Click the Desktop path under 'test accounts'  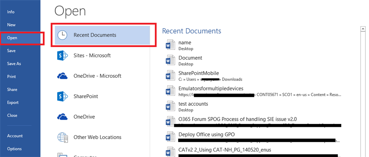coord(186,110)
